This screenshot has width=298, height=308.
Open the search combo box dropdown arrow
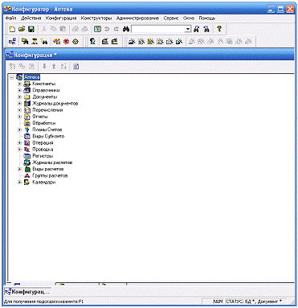(x=188, y=29)
